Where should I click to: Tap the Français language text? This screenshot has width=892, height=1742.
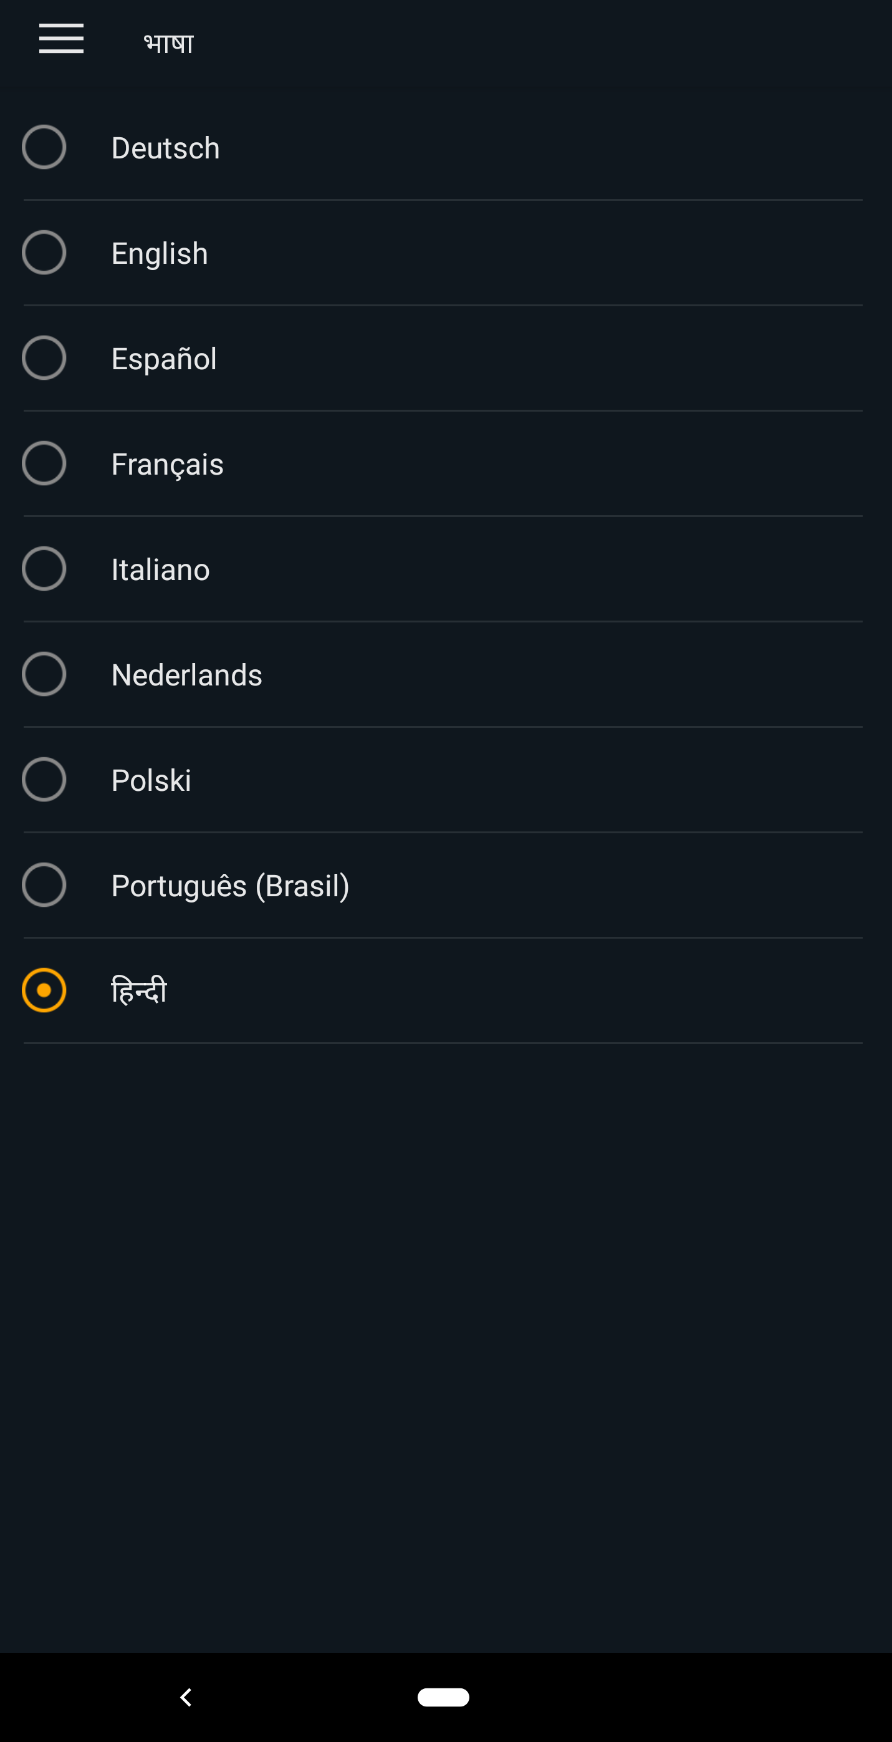[x=167, y=465]
